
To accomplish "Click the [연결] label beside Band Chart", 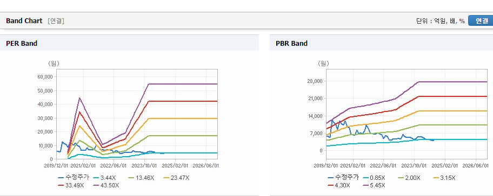I will (56, 21).
